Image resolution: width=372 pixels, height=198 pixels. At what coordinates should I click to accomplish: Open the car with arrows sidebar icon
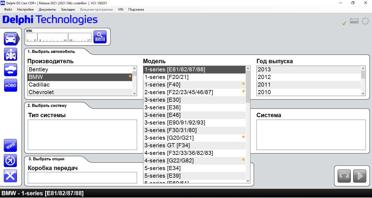pyautogui.click(x=11, y=70)
